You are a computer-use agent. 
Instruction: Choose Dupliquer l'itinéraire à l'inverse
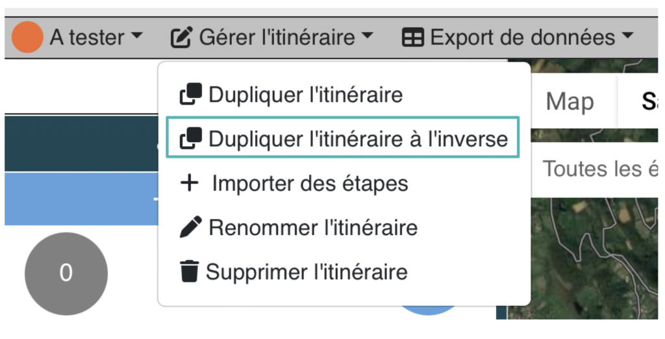click(x=343, y=138)
